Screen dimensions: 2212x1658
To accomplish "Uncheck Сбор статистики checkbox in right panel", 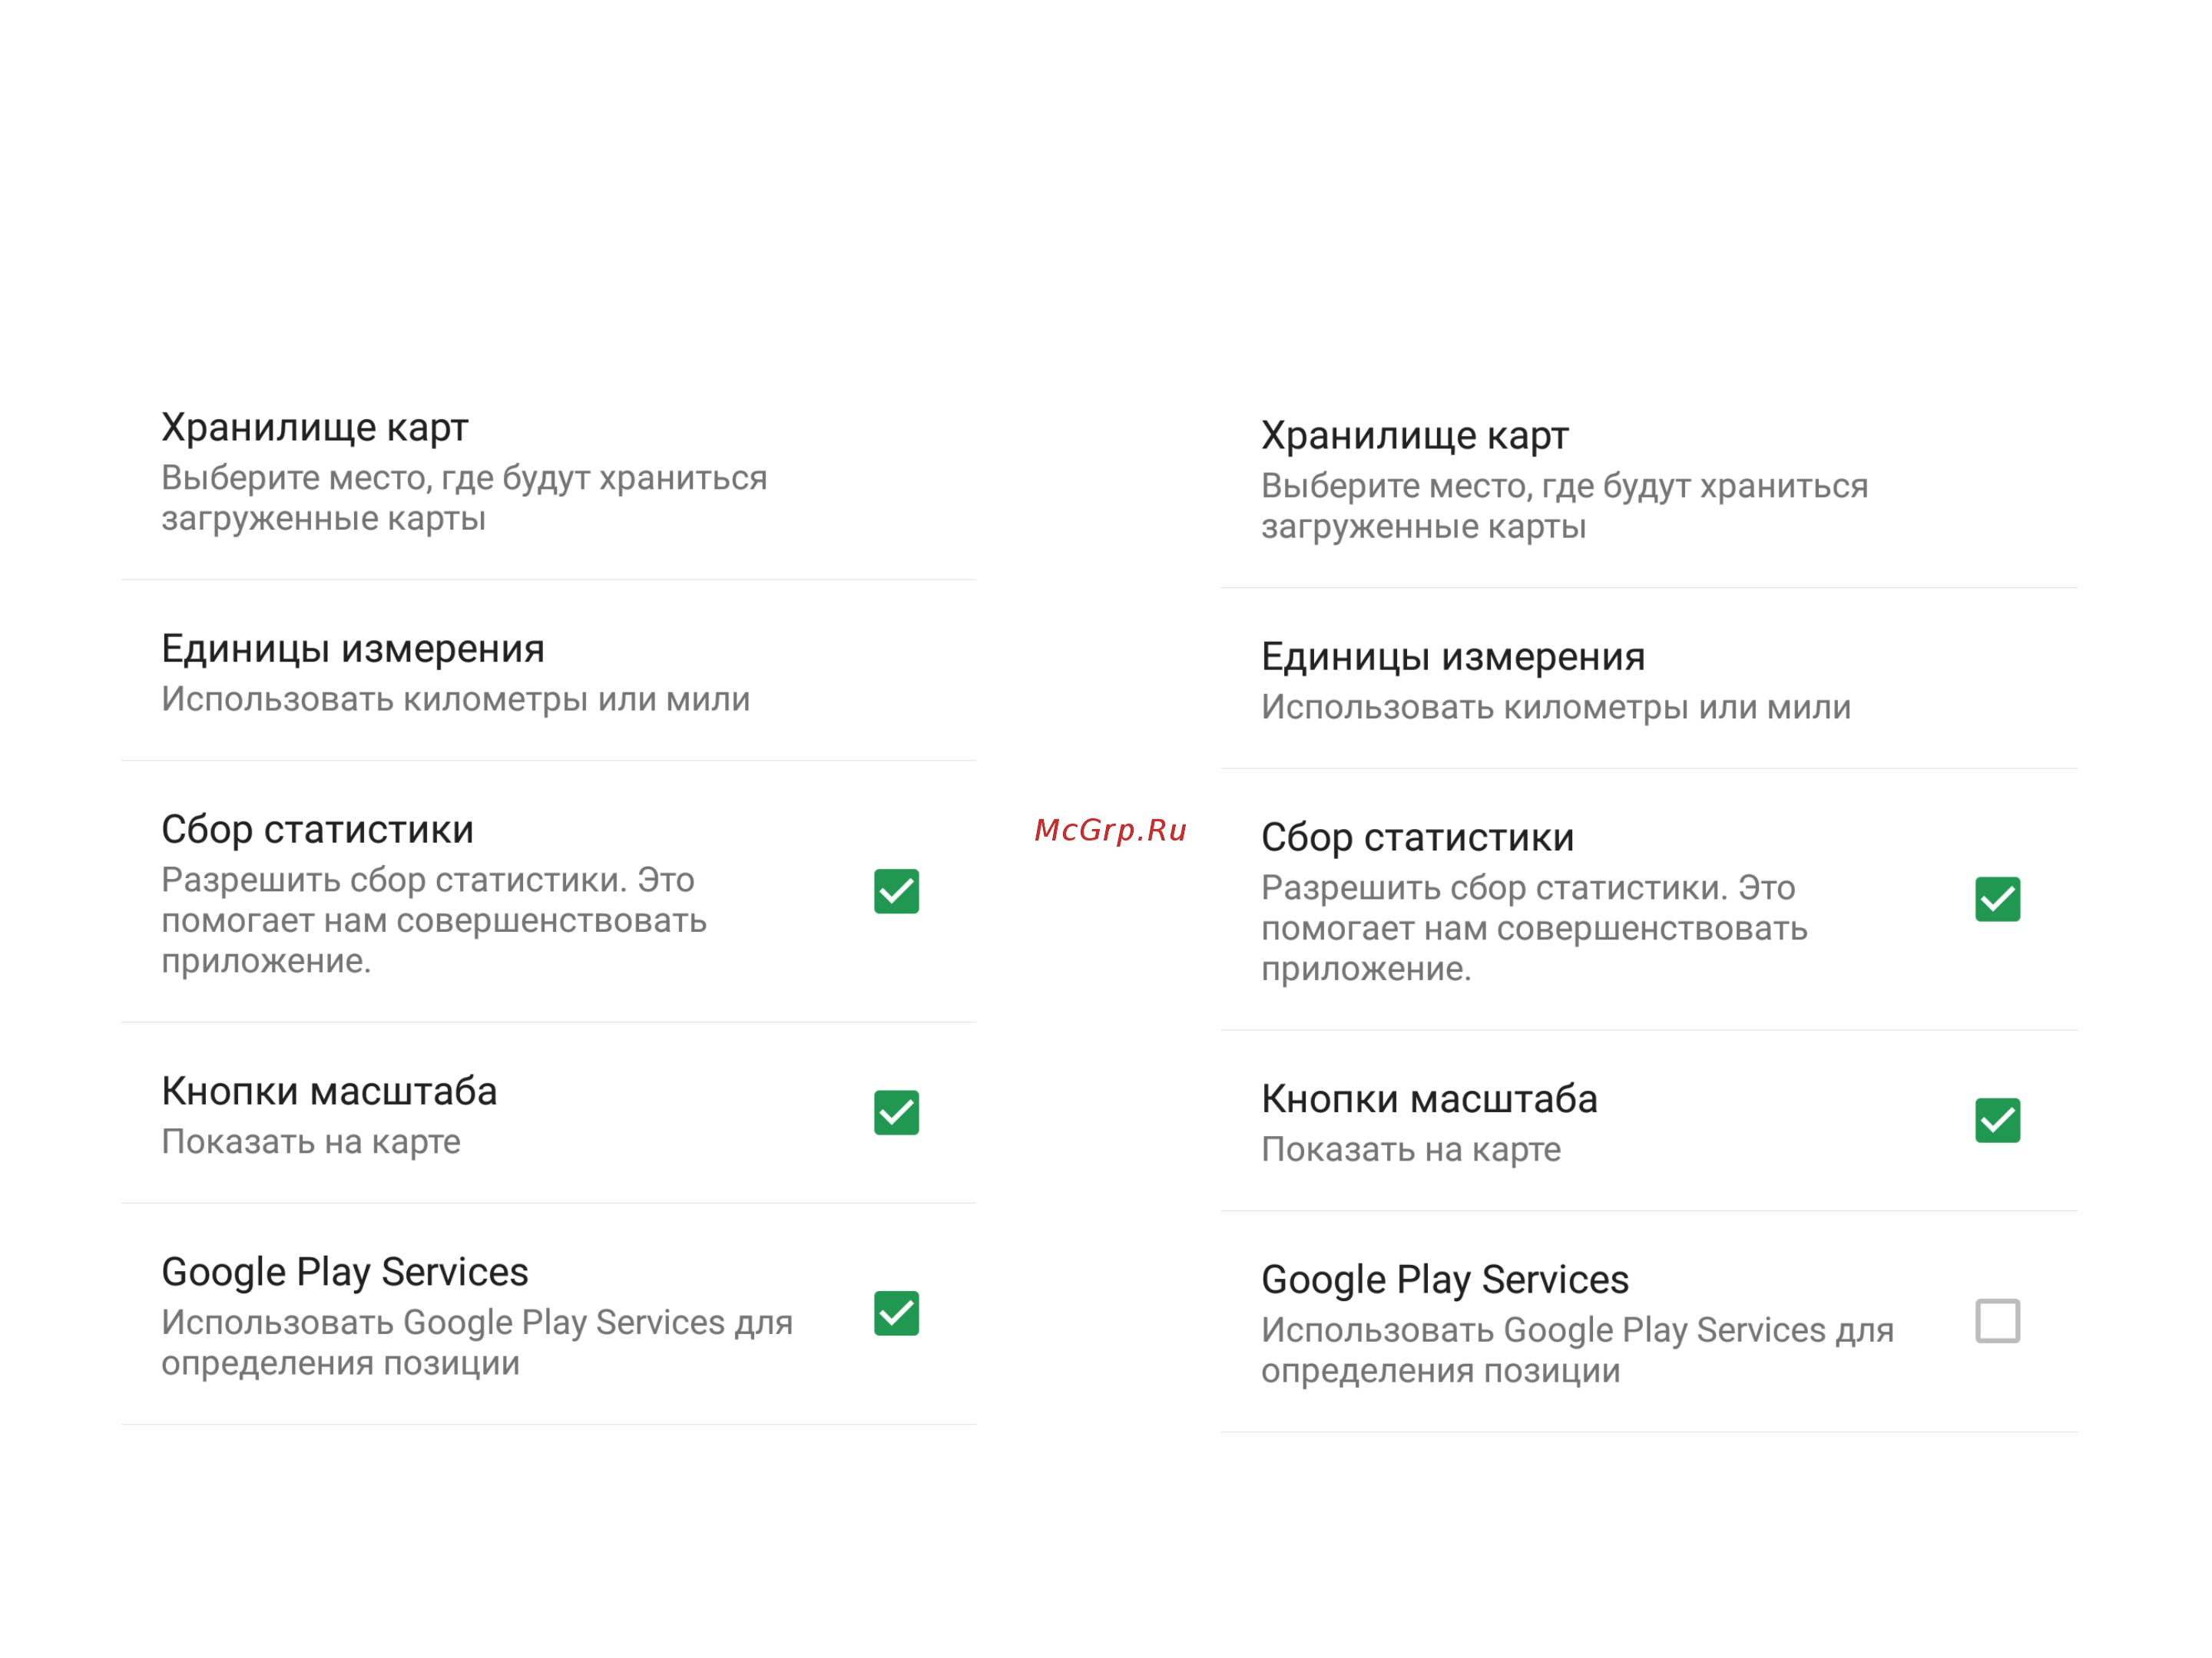I will [1997, 898].
